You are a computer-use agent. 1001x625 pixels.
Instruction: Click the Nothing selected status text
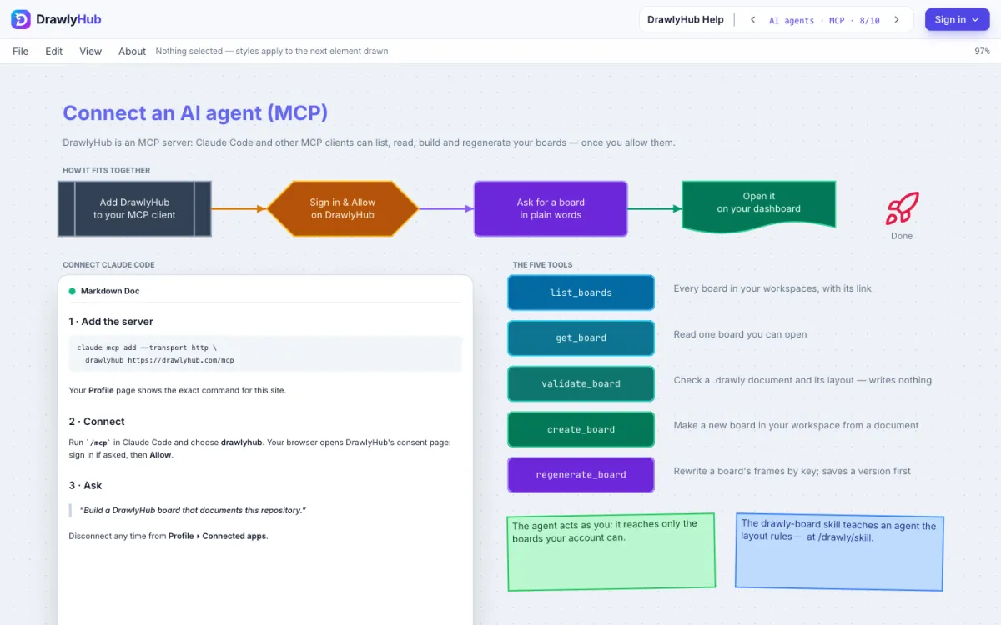coord(272,52)
